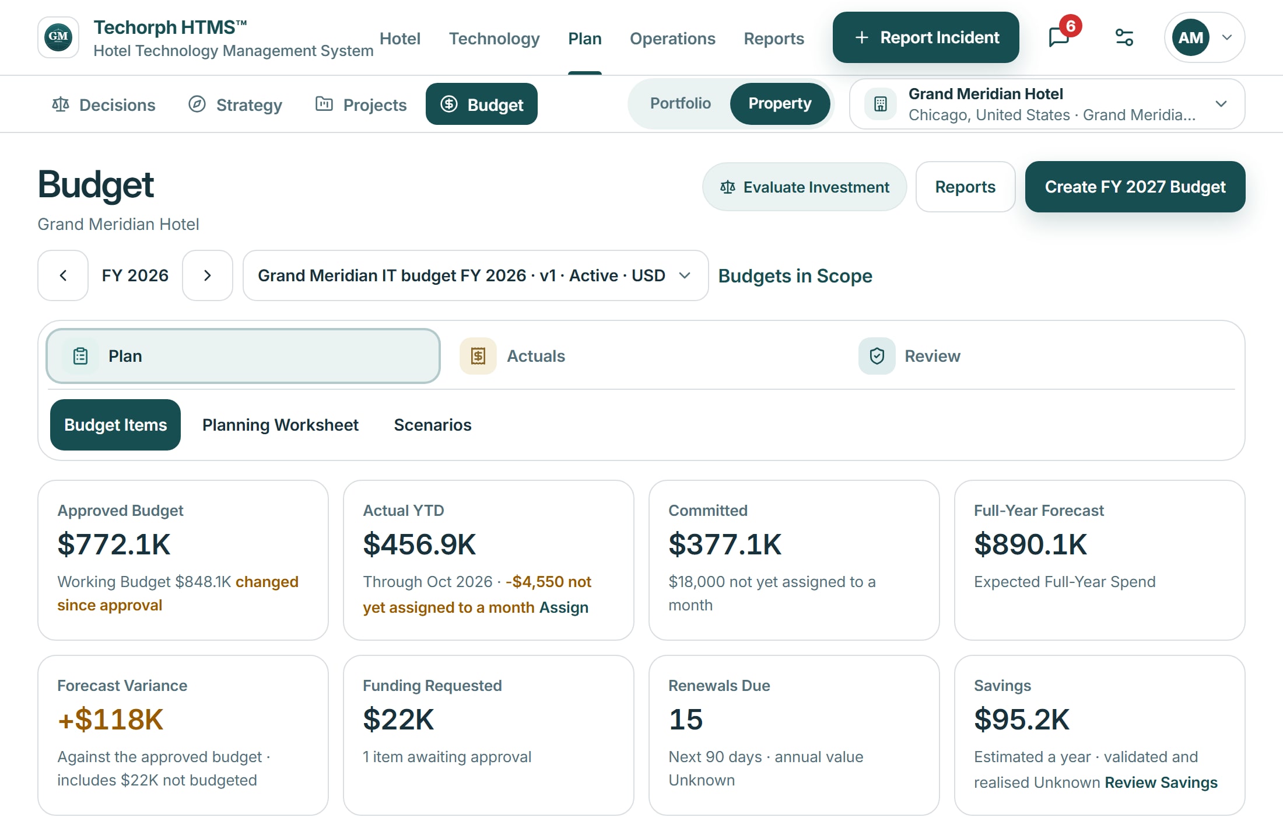
Task: Click the property building icon
Action: pos(880,104)
